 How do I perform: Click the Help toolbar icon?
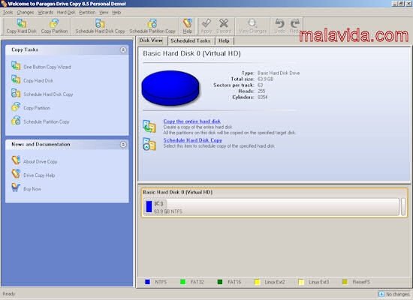click(188, 23)
